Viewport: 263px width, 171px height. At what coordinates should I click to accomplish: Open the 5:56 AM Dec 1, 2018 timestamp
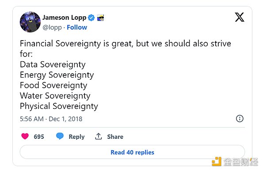51,119
